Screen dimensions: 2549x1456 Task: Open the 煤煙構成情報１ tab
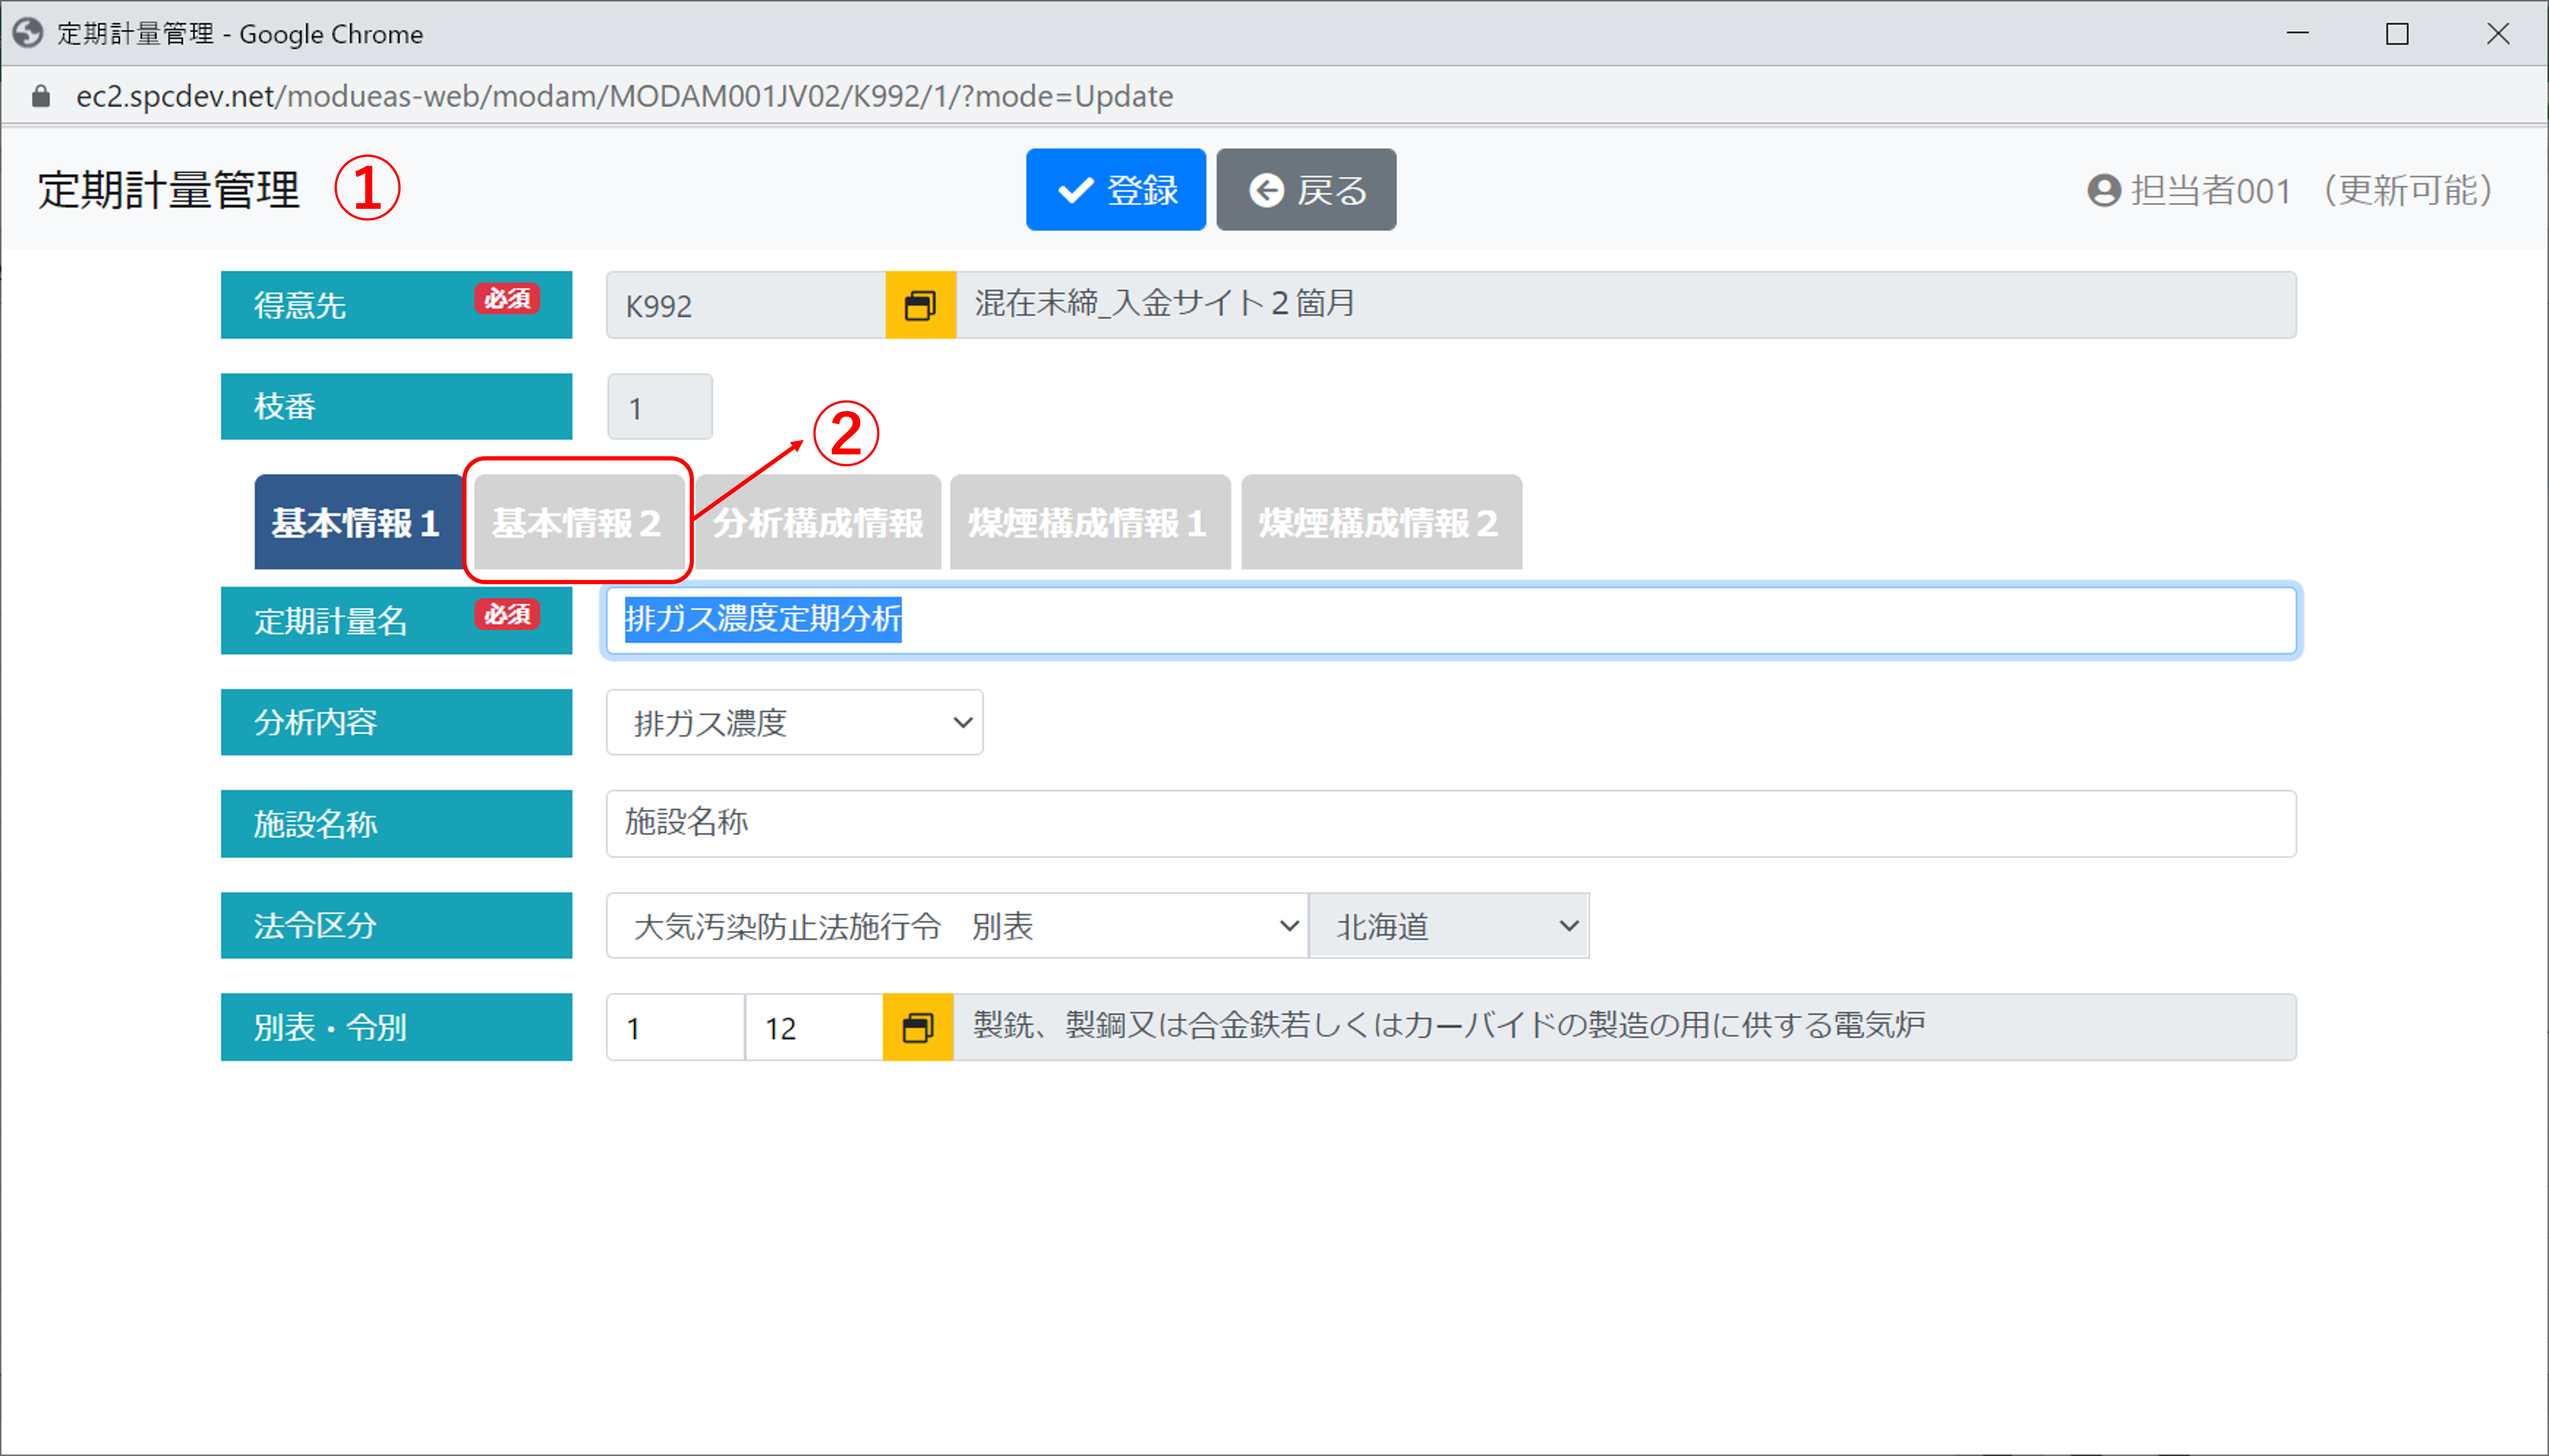click(1089, 523)
